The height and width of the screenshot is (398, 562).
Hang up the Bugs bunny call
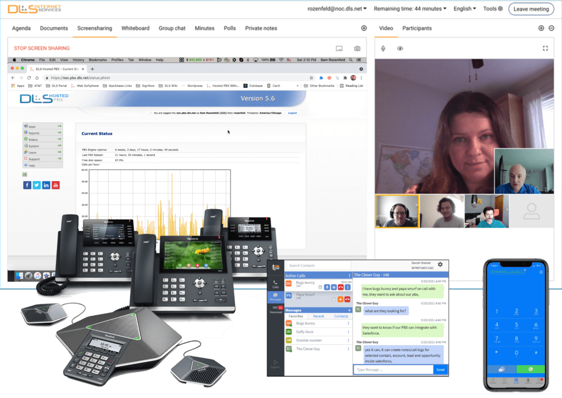[x=341, y=287]
